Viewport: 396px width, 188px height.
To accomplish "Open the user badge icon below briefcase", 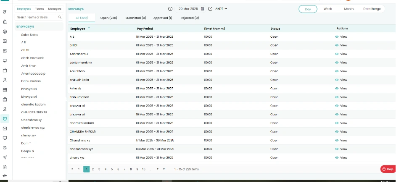I will [x=5, y=109].
